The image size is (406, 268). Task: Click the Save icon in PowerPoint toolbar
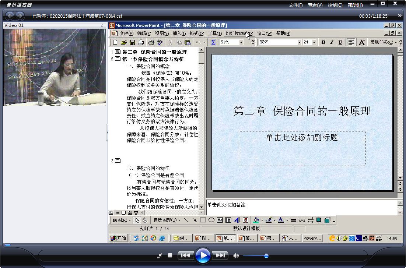(132, 42)
